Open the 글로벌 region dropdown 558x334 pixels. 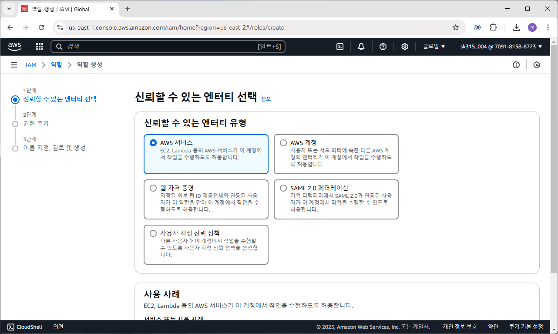click(x=434, y=47)
